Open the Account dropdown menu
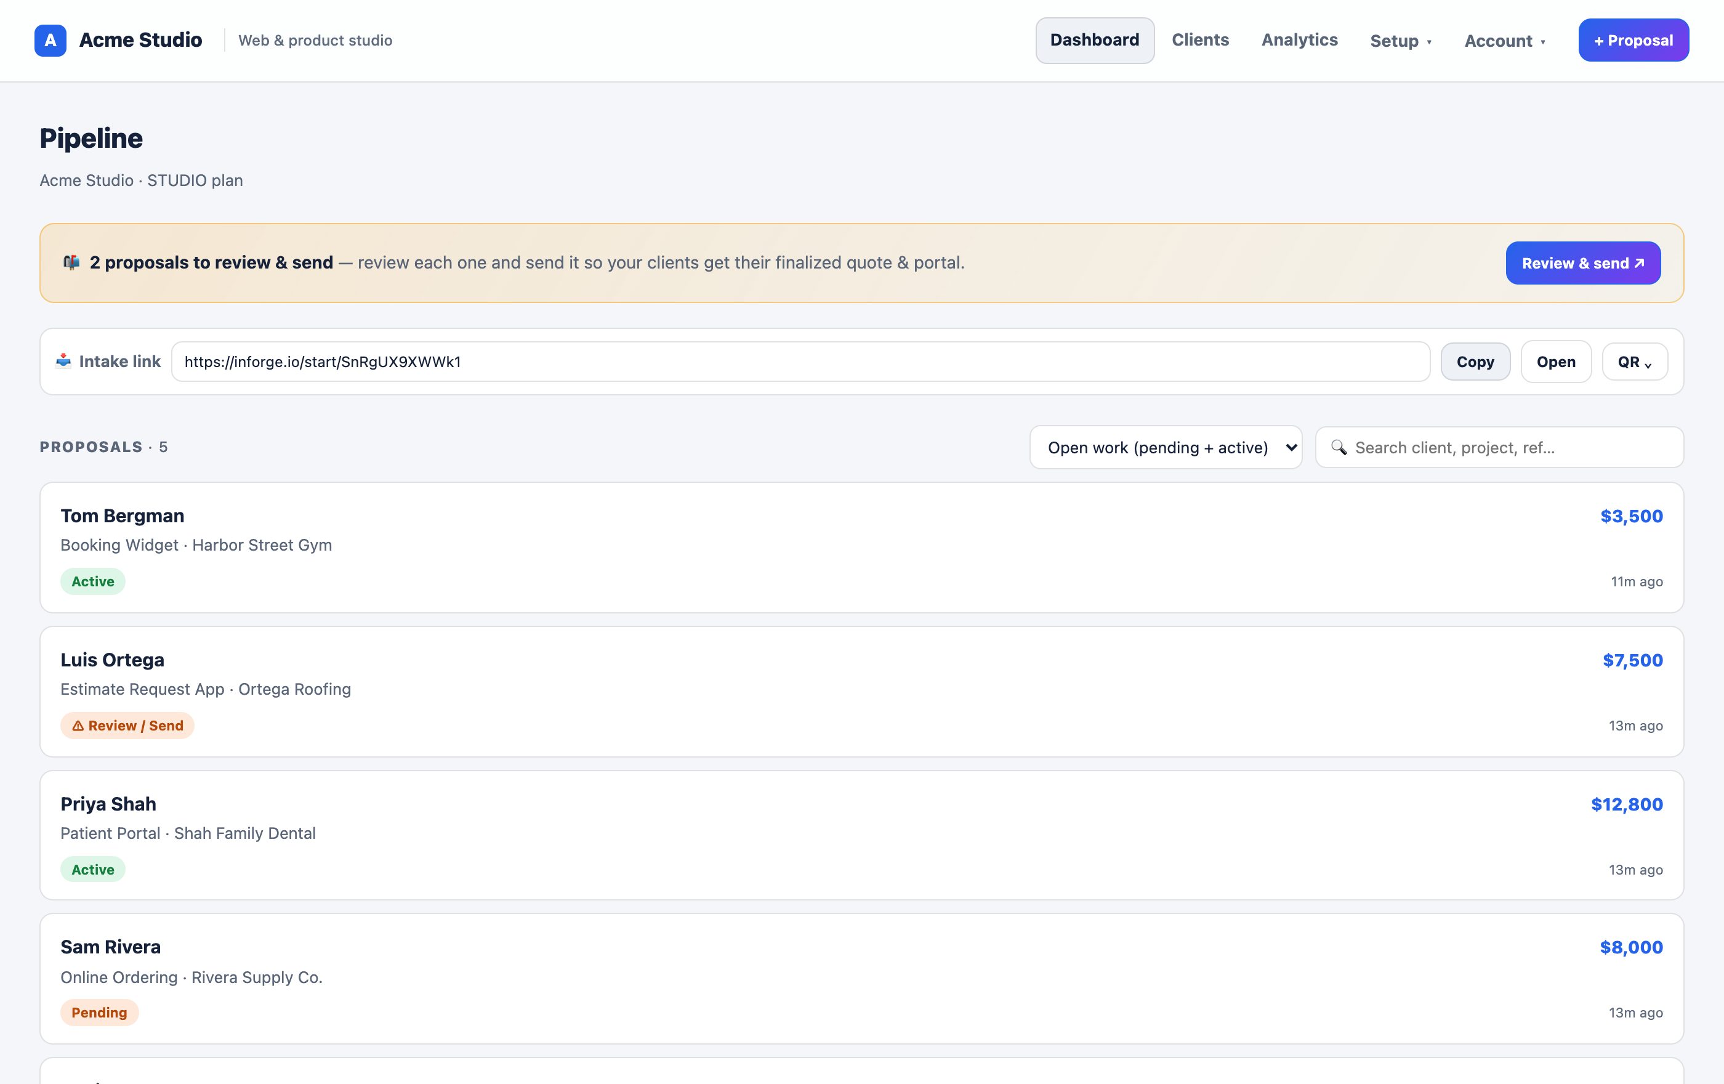1724x1084 pixels. click(x=1504, y=41)
